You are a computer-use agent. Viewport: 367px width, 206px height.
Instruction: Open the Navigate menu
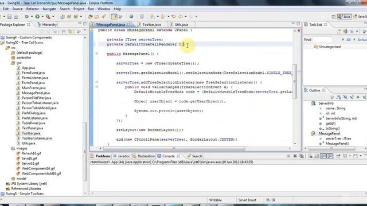(49, 9)
